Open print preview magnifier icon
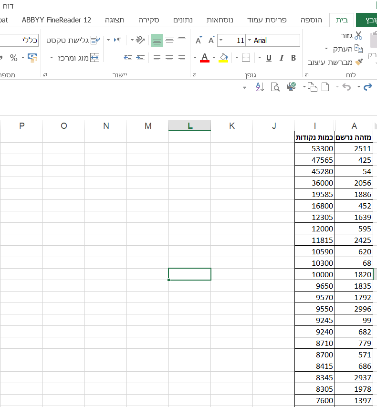This screenshot has width=377, height=407. (x=275, y=87)
